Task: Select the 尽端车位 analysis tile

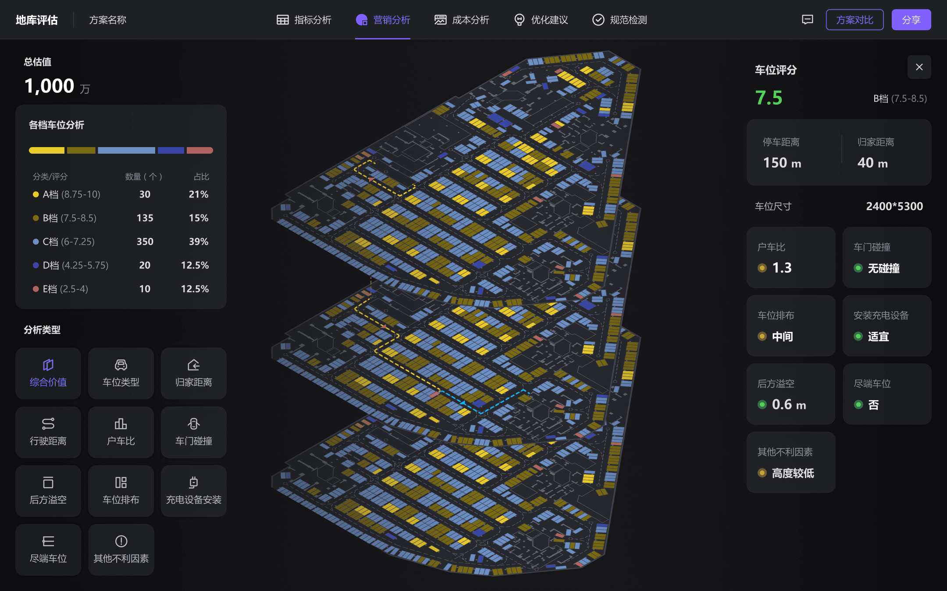Action: [x=48, y=549]
